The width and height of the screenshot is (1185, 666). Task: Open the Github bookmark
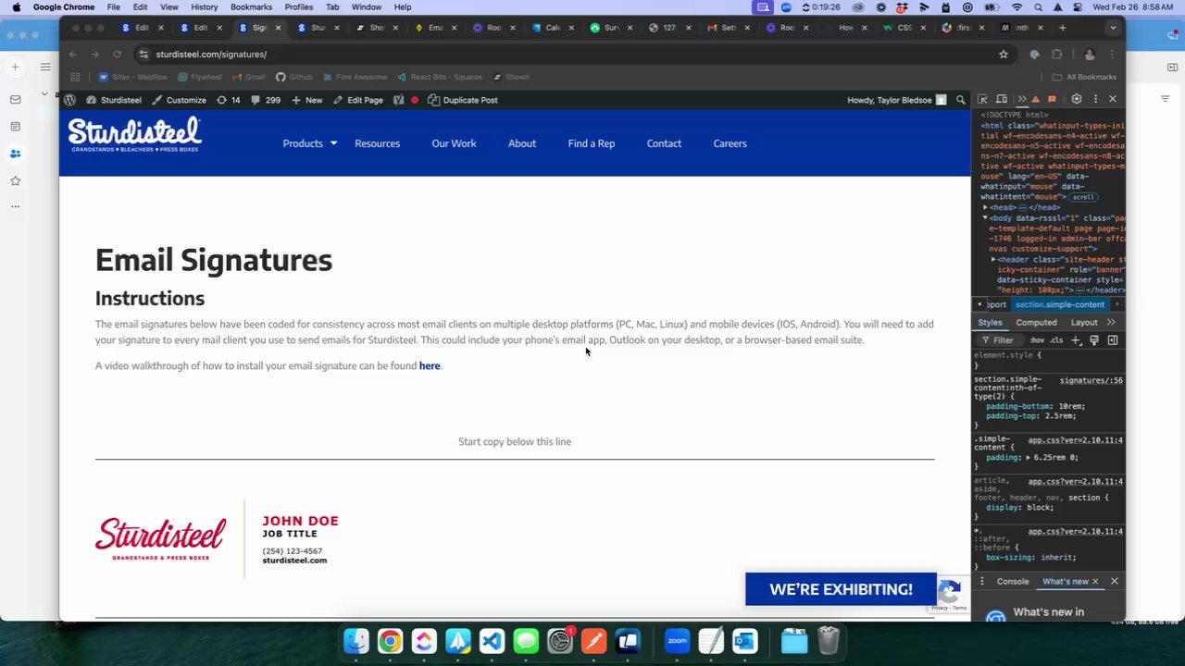(x=294, y=77)
